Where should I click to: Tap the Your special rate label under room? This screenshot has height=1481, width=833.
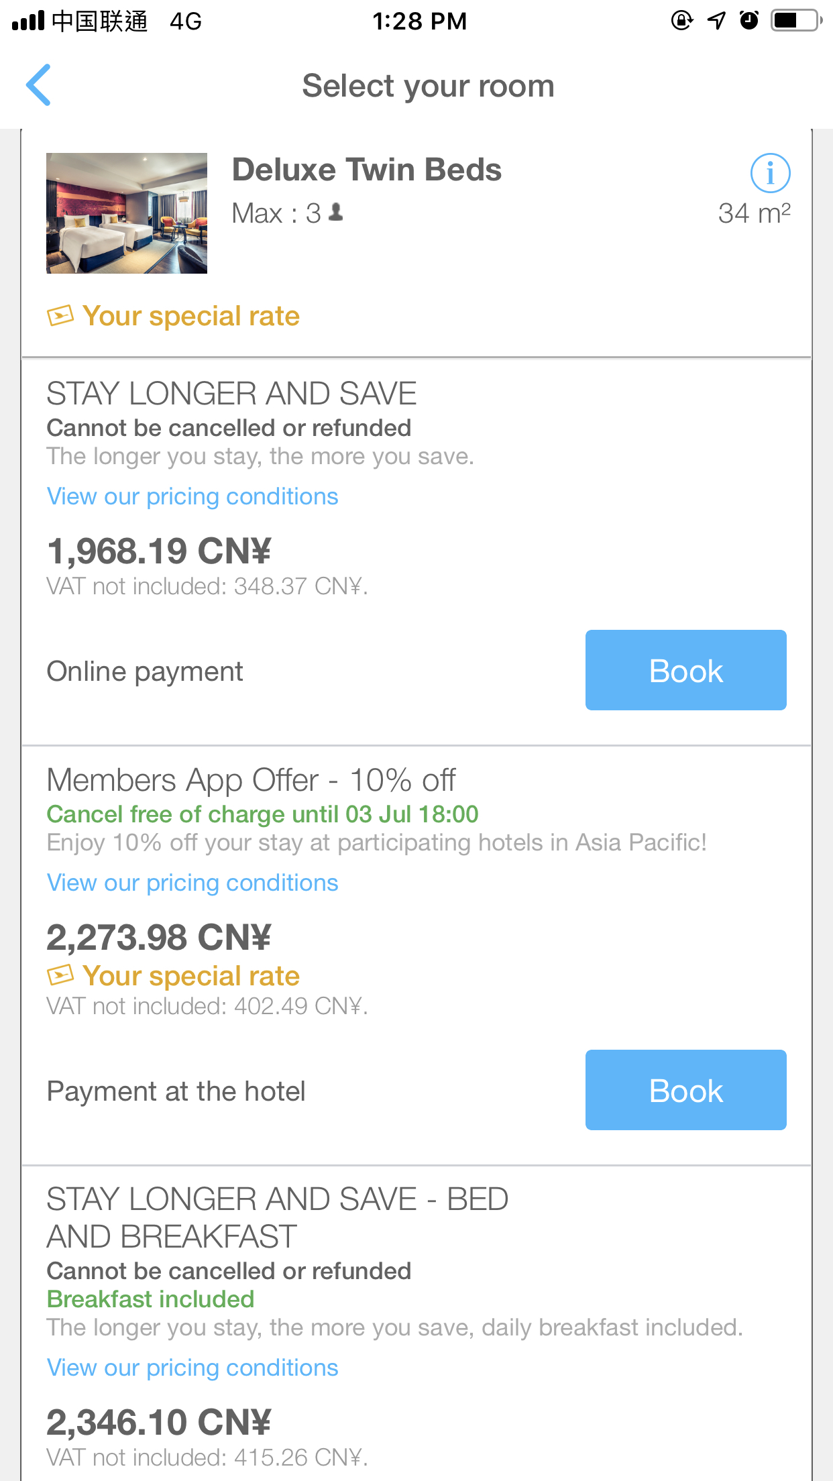tap(191, 316)
